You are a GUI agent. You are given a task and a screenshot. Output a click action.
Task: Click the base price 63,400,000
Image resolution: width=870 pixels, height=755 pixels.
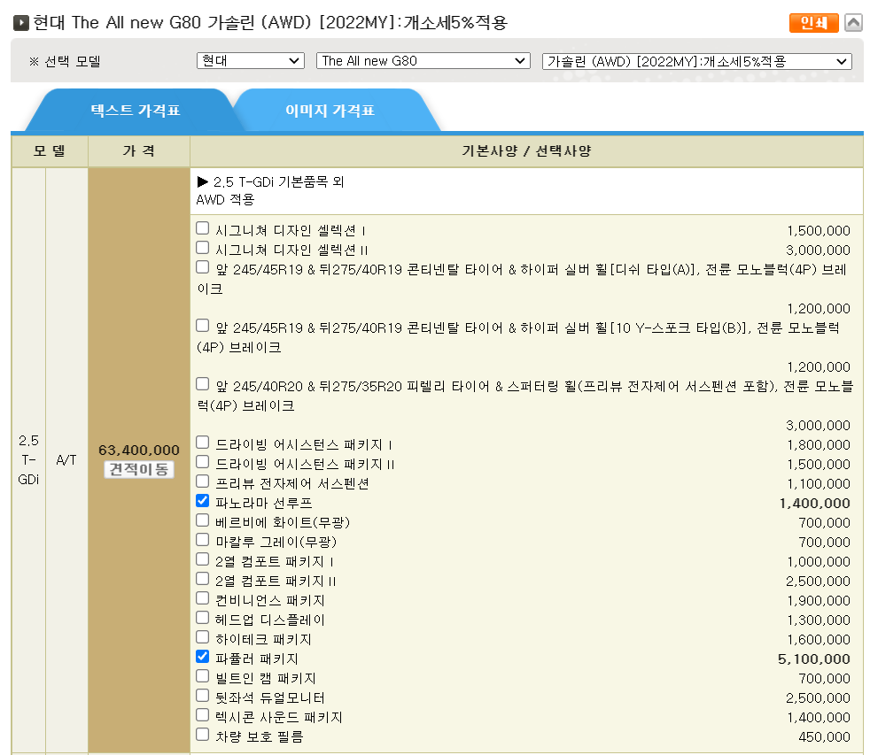139,451
